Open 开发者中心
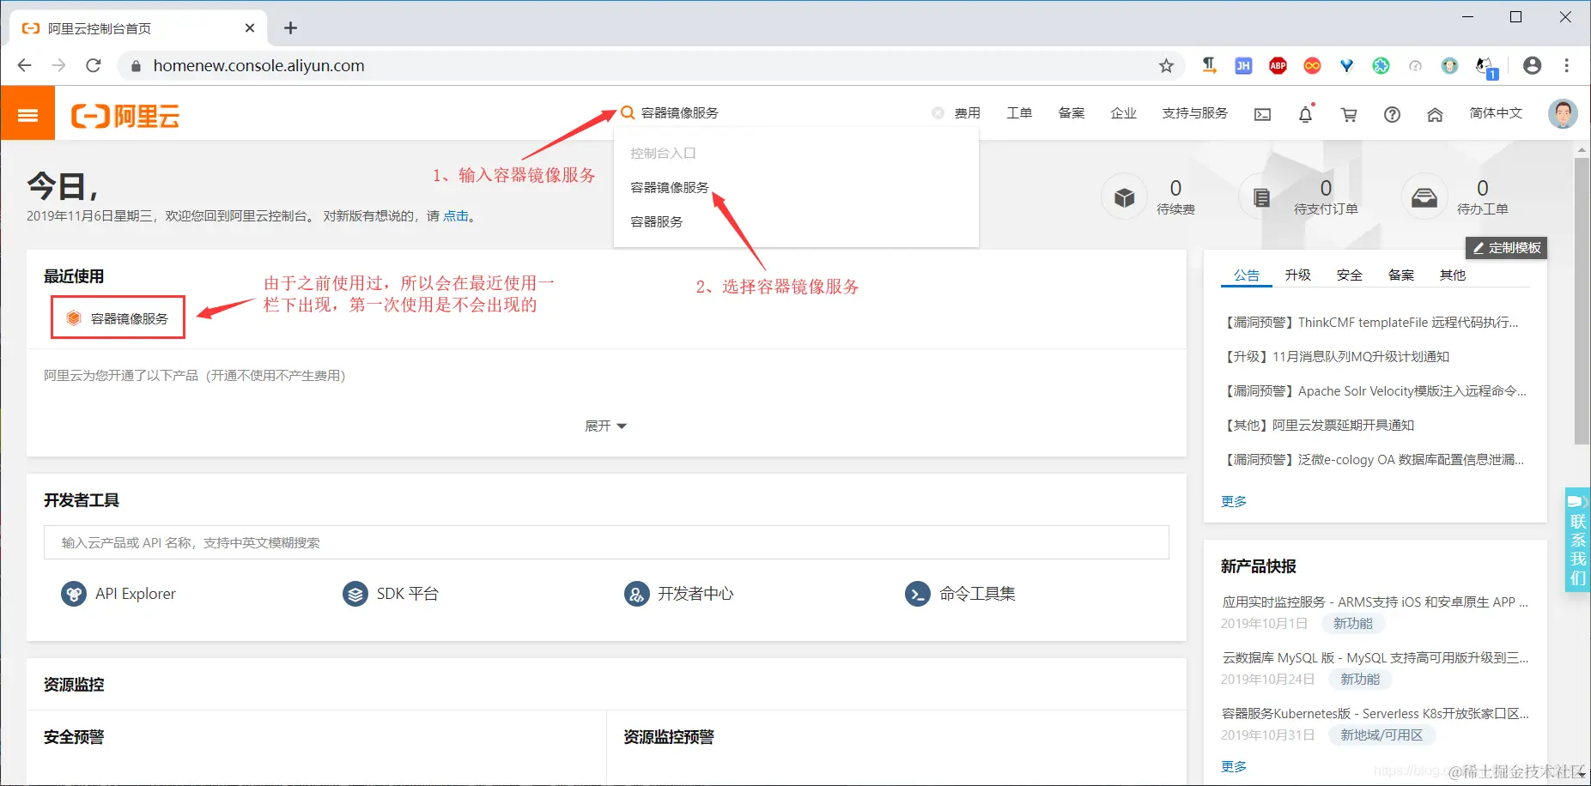Screen dimensions: 1591x786 679,594
